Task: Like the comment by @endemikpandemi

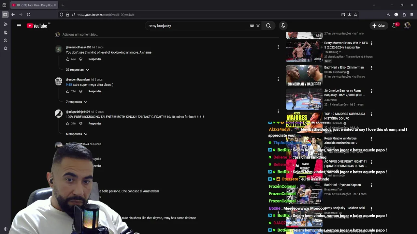Action: tap(68, 91)
